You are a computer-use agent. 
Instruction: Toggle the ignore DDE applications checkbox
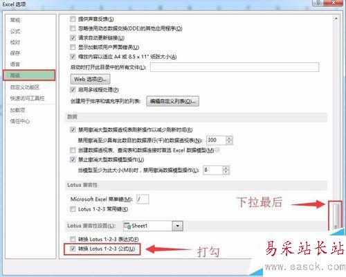73,28
